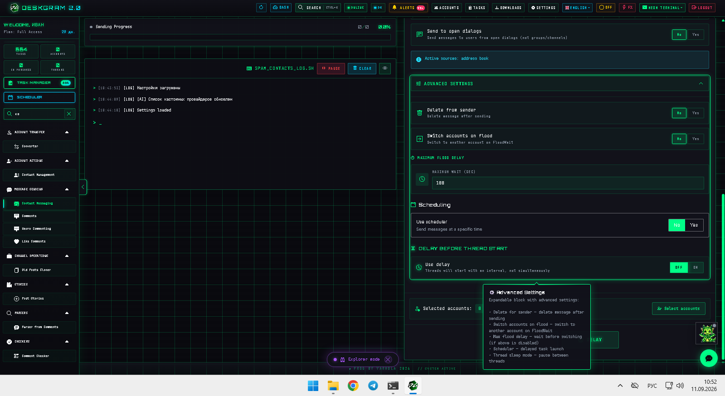Open Terminal from taskbar
The image size is (725, 396).
pyautogui.click(x=393, y=386)
